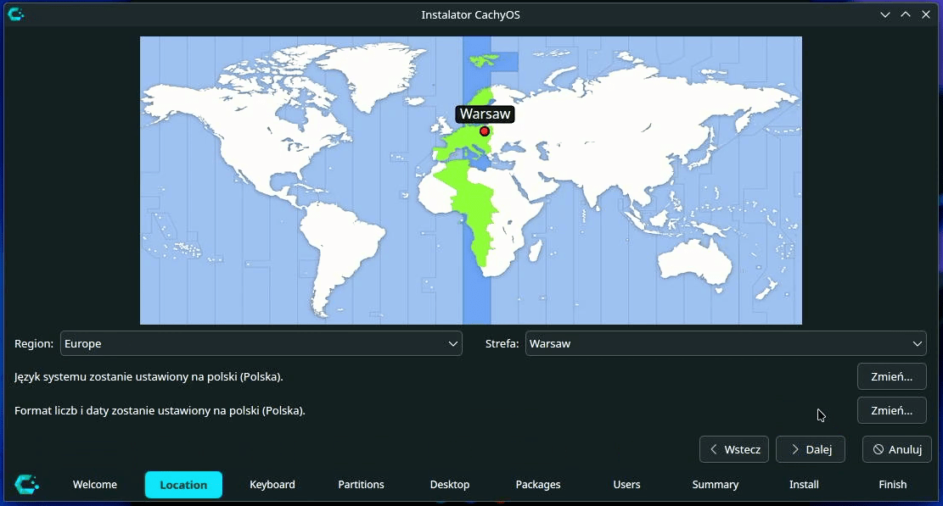Select the Location step

(183, 485)
